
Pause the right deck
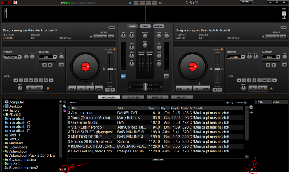click(188, 89)
